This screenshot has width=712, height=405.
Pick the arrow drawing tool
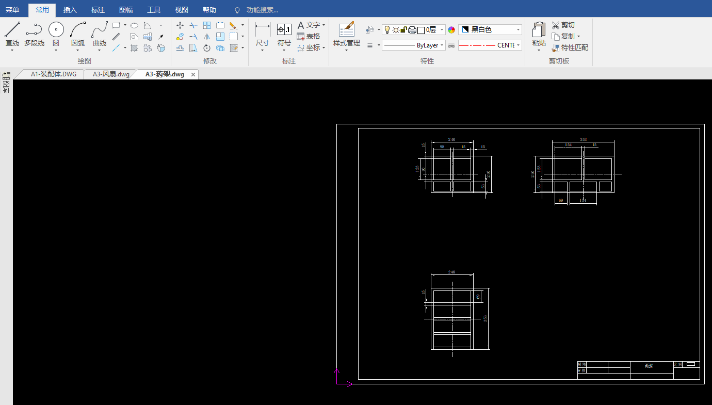161,37
